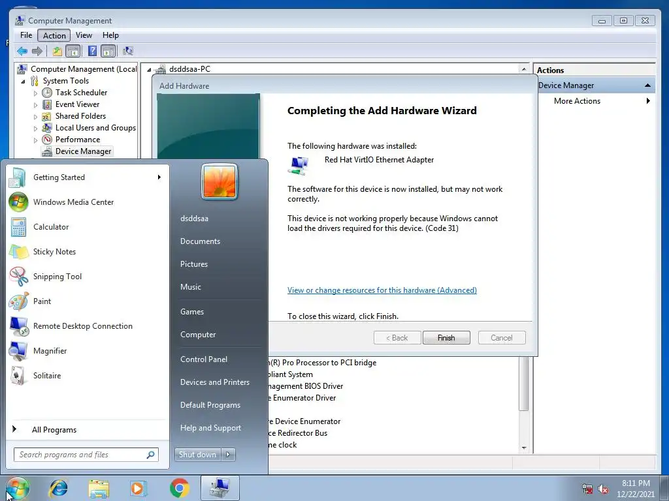Expand the Performance node
Image resolution: width=669 pixels, height=501 pixels.
coord(35,140)
